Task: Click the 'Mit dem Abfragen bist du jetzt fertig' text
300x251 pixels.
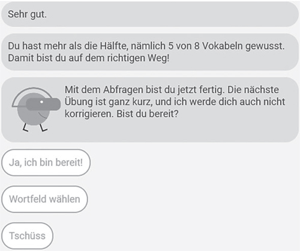Action: [x=144, y=90]
